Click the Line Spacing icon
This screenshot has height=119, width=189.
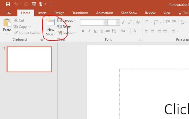click(182, 22)
